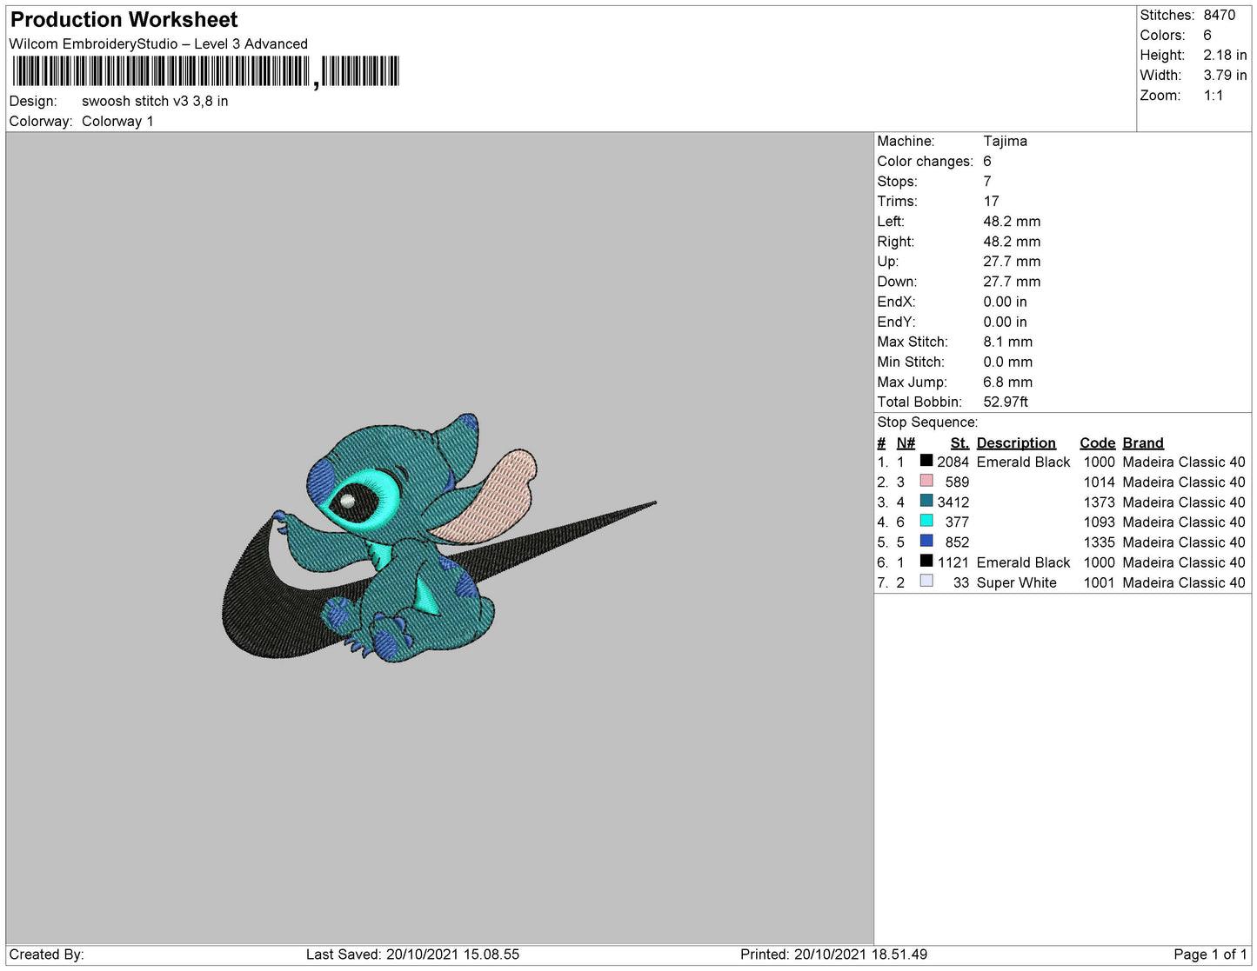Click the black swatch beside stitch count 2084
1257x971 pixels.
point(926,461)
